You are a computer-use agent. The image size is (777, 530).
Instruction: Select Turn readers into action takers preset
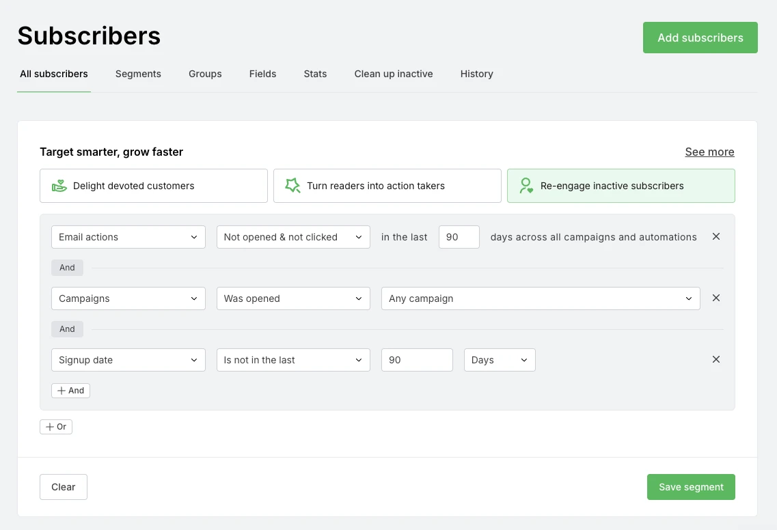[x=387, y=186]
